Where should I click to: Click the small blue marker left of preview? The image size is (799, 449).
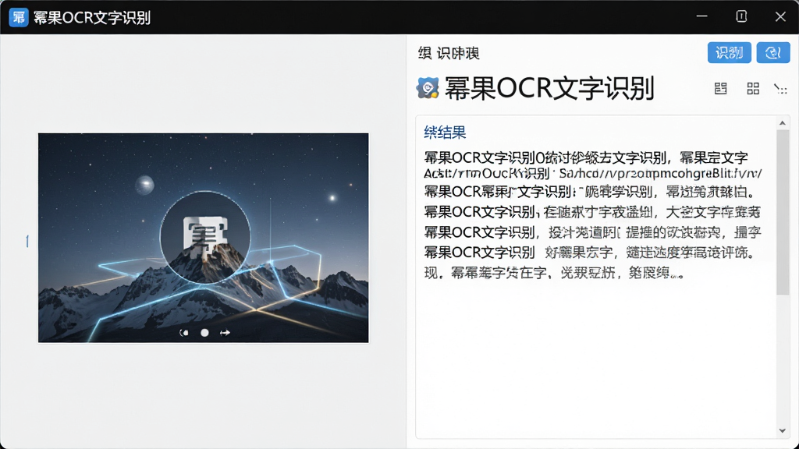coord(27,242)
